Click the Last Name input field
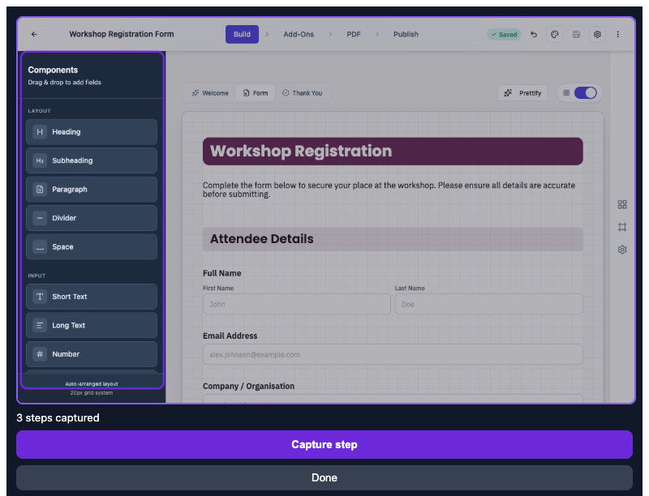 (x=489, y=304)
